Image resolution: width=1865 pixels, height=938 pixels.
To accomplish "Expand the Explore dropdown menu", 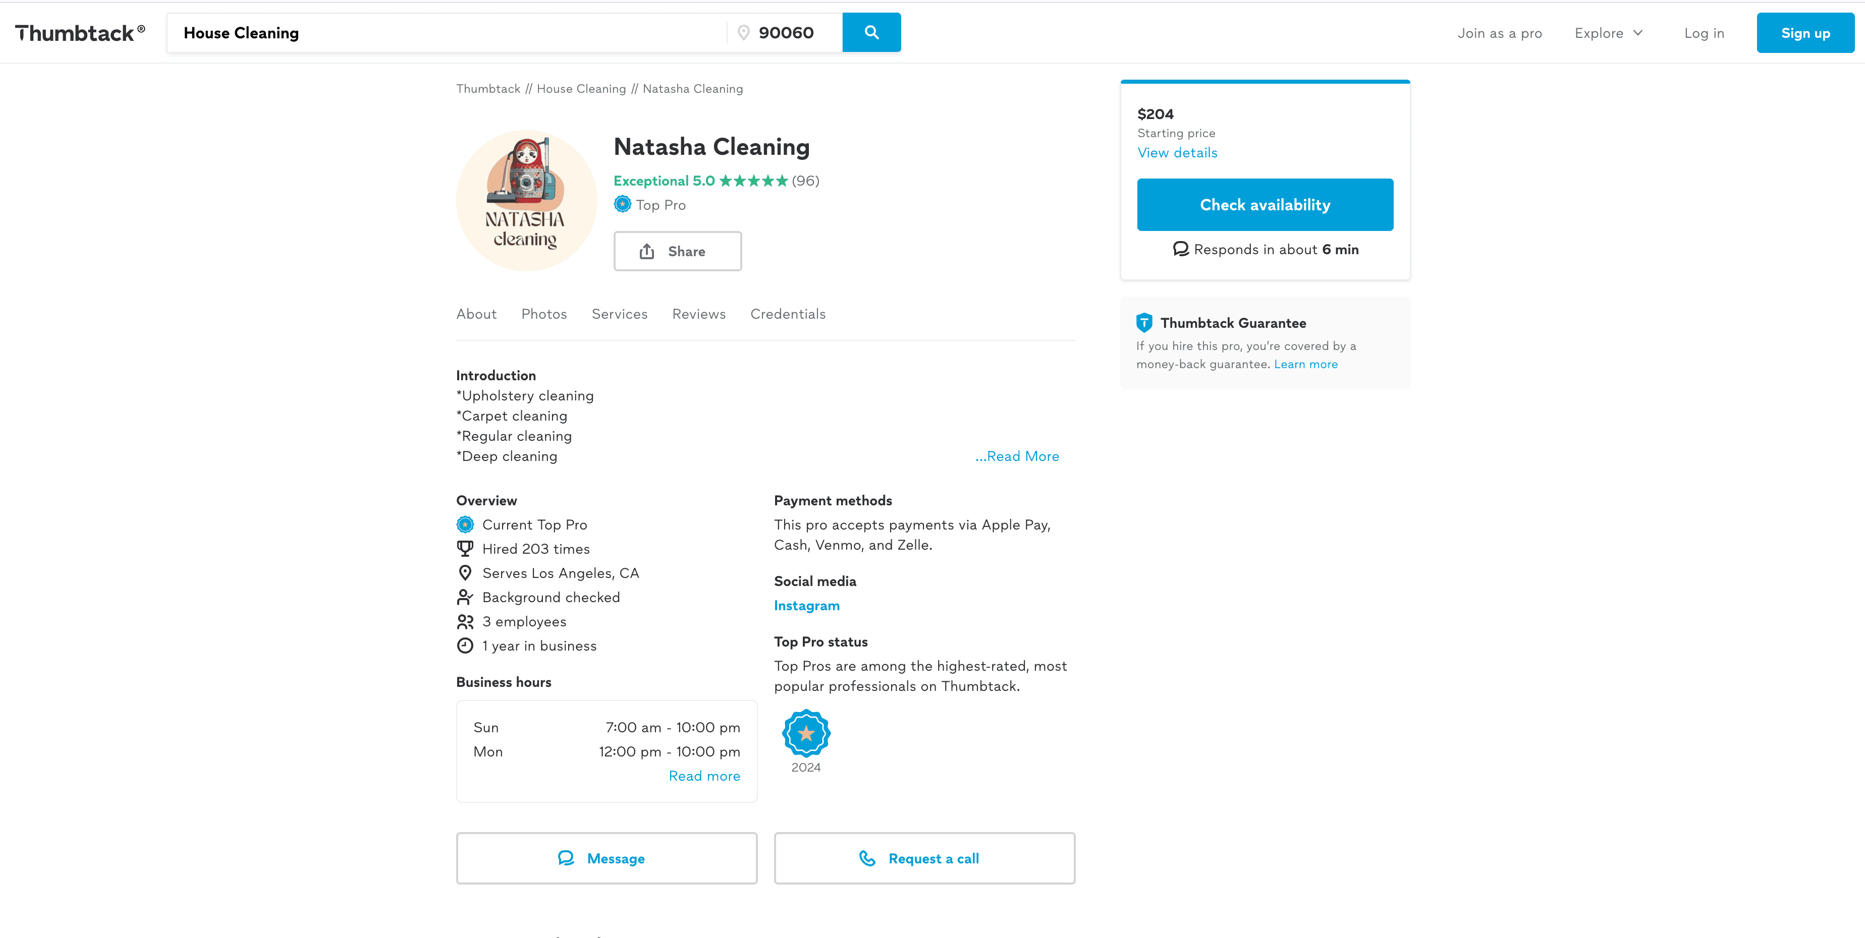I will coord(1609,33).
